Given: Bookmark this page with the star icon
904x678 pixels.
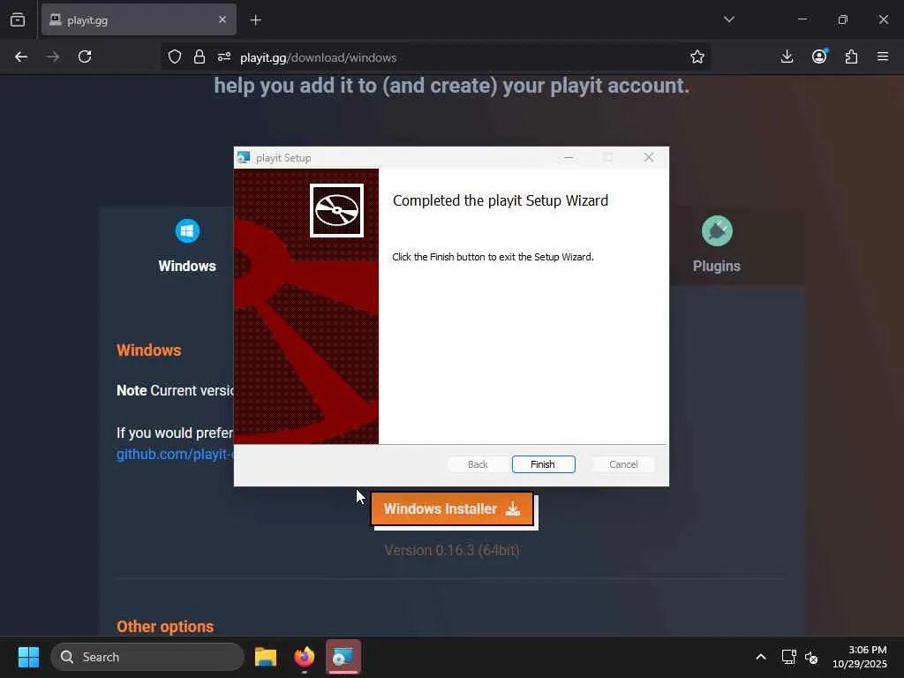Looking at the screenshot, I should pos(697,56).
